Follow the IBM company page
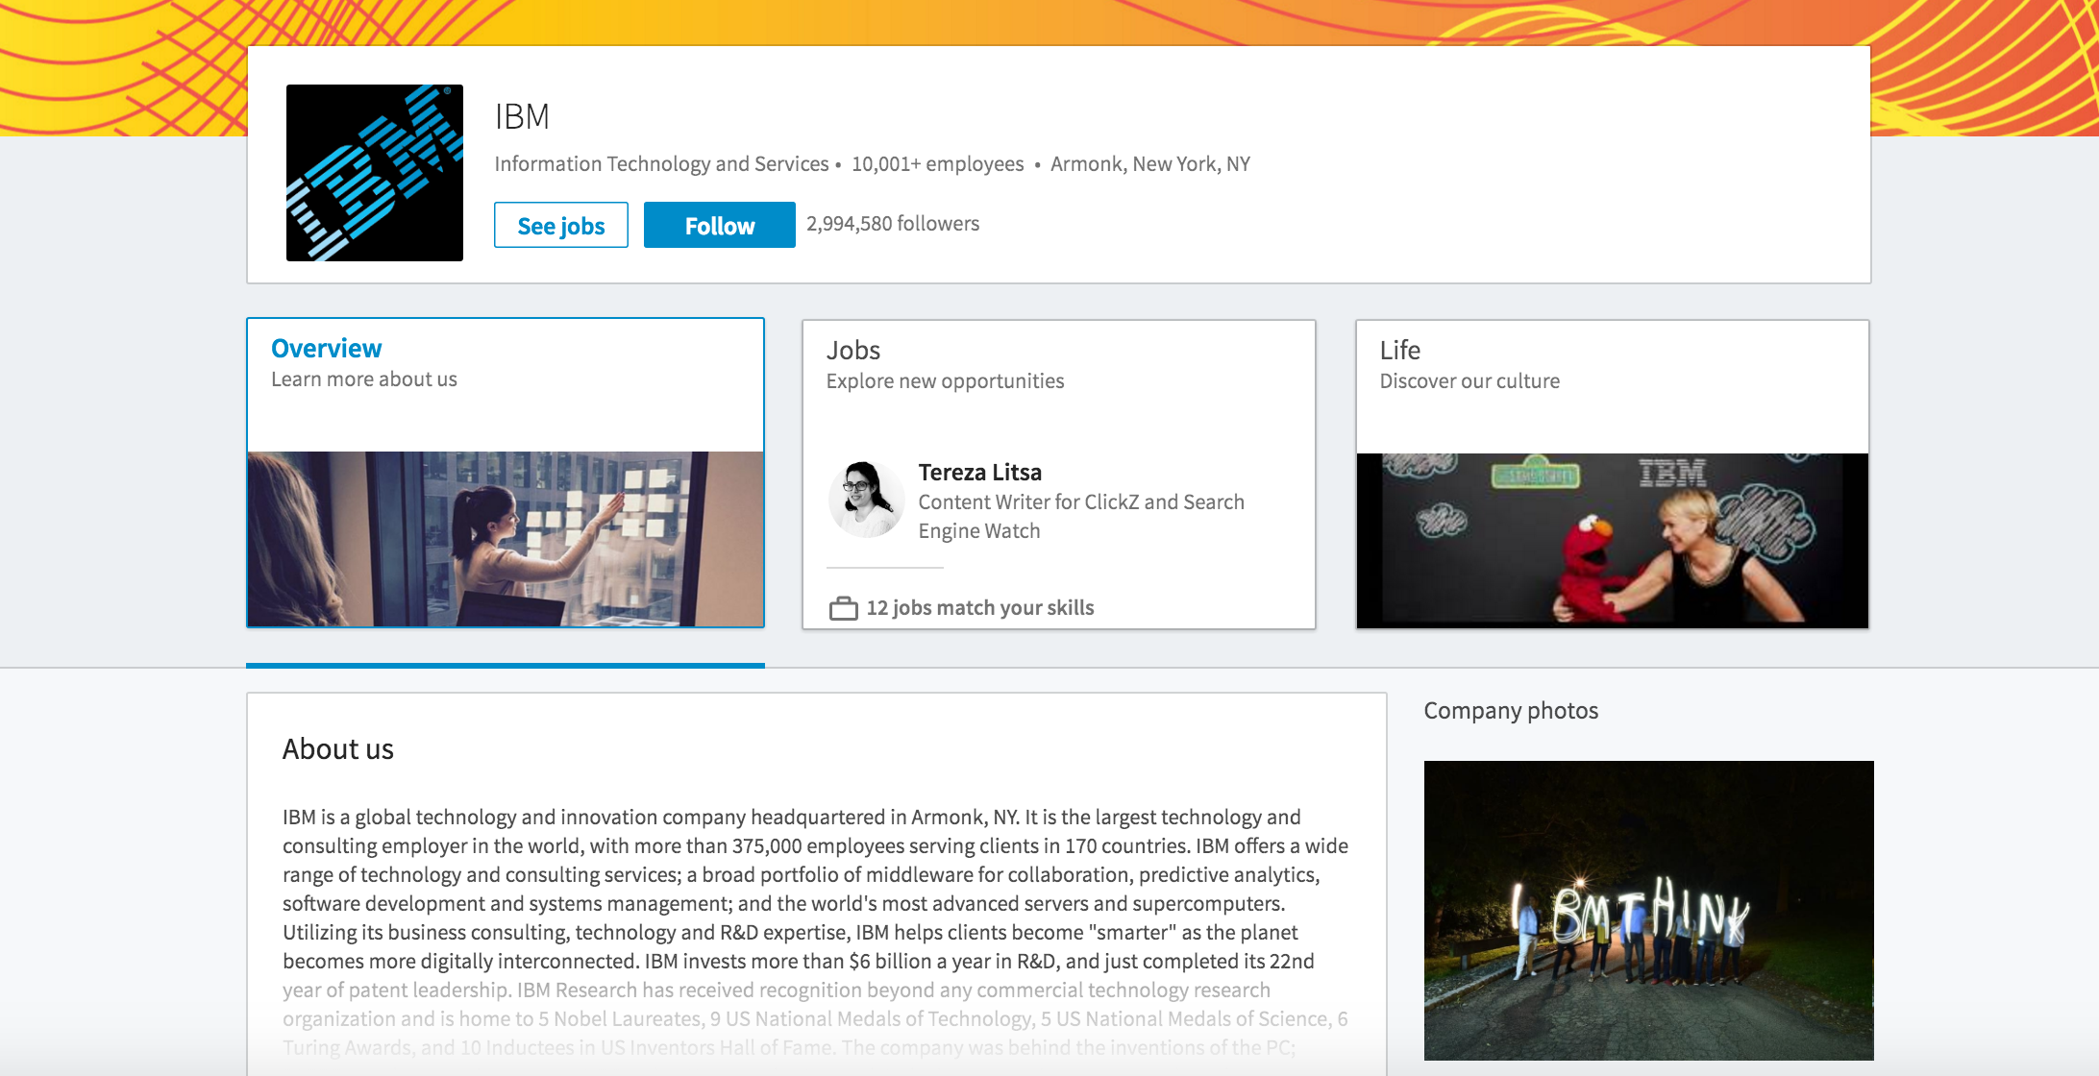The image size is (2099, 1076). point(719,226)
